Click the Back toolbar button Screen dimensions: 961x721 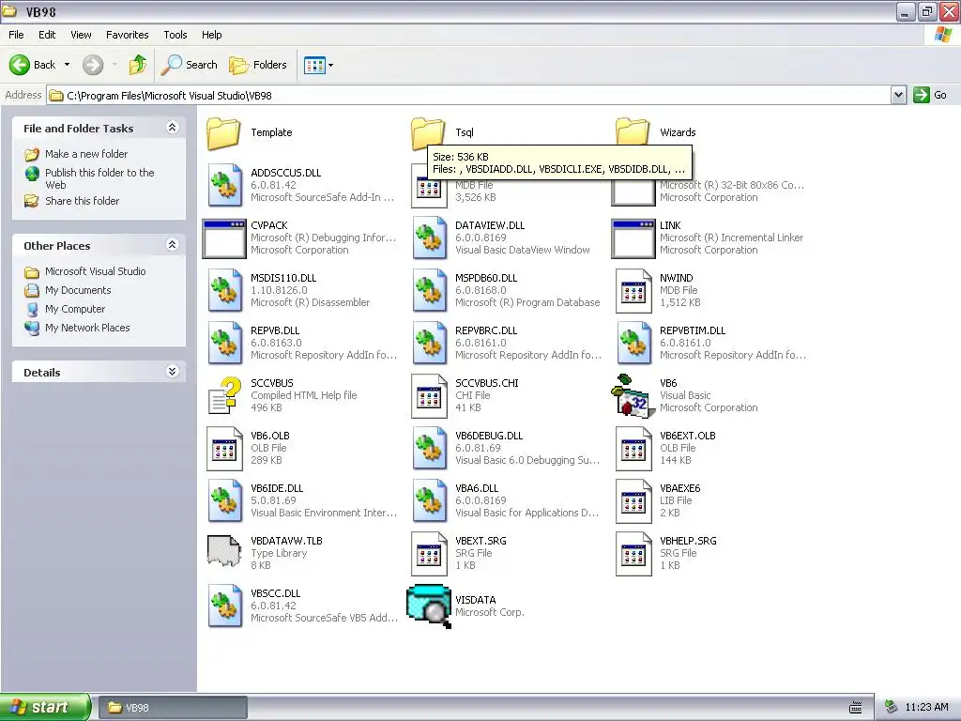[x=33, y=65]
